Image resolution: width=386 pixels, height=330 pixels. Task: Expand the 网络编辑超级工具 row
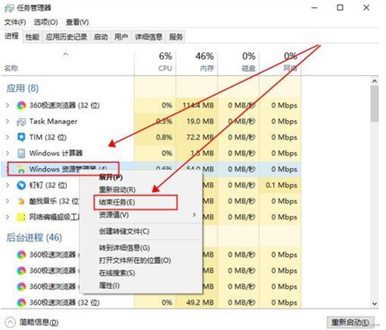coord(8,217)
